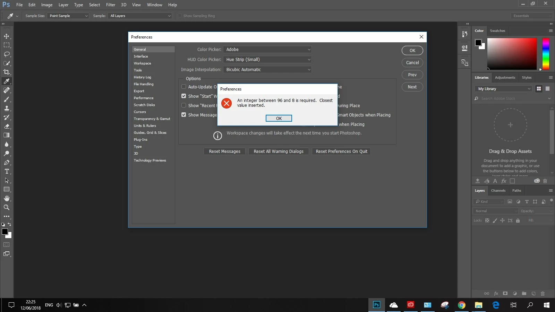555x312 pixels.
Task: Click OK in the error message dialog
Action: (x=279, y=118)
